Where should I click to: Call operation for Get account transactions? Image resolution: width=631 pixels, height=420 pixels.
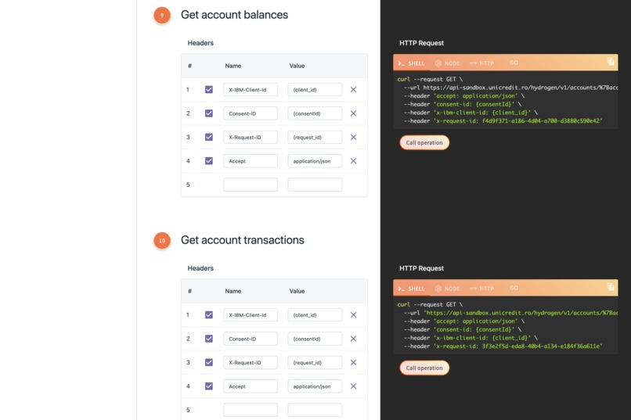click(x=424, y=368)
